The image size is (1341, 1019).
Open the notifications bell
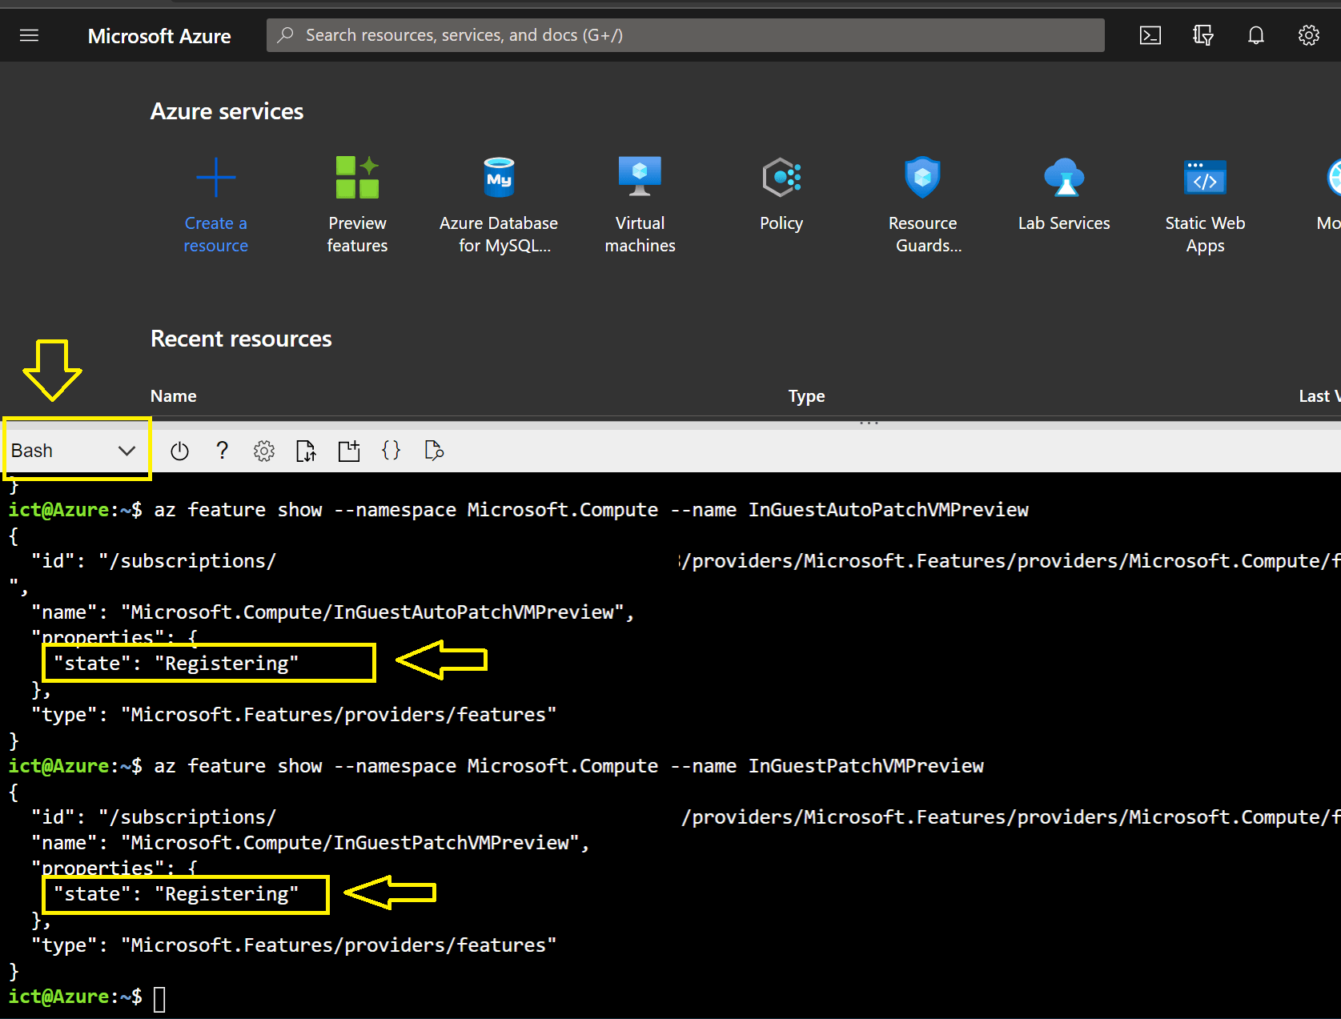pyautogui.click(x=1255, y=35)
